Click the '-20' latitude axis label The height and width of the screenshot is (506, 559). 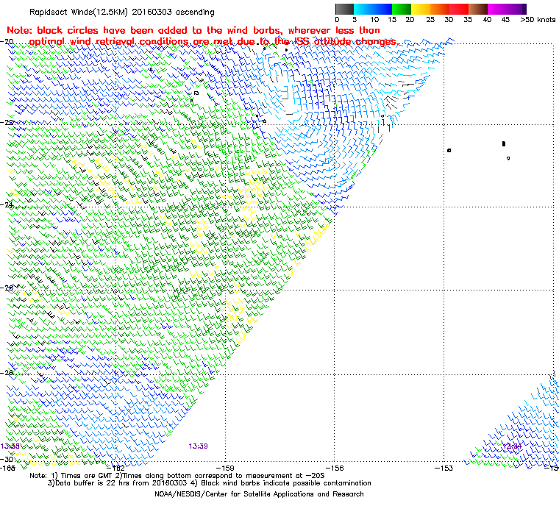pyautogui.click(x=7, y=42)
